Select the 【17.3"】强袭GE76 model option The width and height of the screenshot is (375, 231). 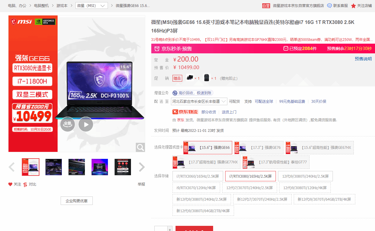click(x=259, y=148)
